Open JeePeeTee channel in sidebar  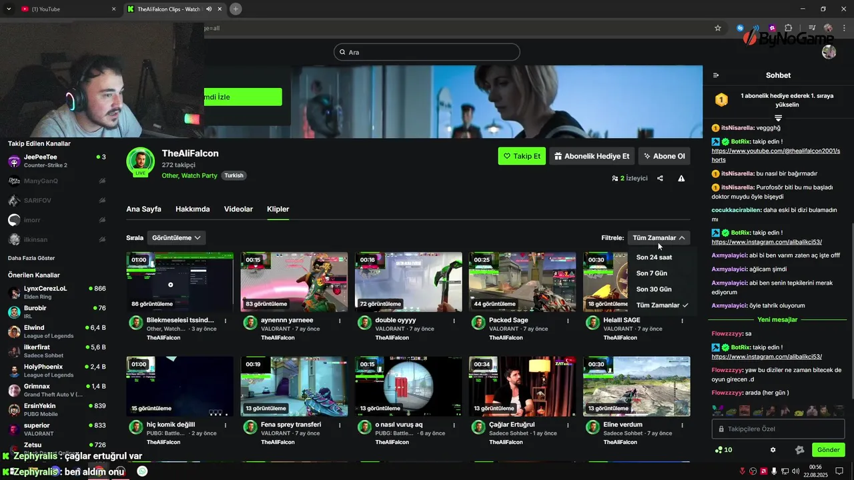(x=57, y=161)
